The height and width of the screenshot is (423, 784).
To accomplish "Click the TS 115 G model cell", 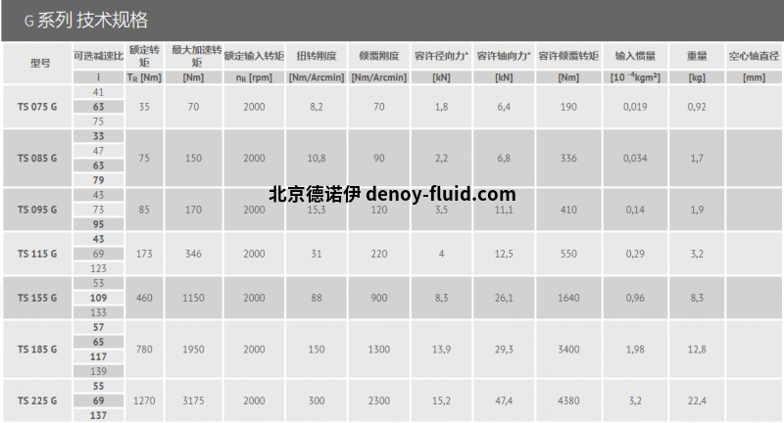I will click(37, 254).
